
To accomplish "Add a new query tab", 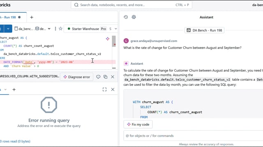I will pyautogui.click(x=32, y=17).
